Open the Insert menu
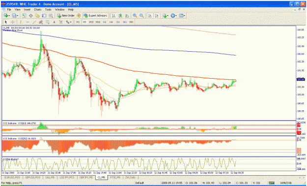The height and width of the screenshot is (186, 307). 27,9
